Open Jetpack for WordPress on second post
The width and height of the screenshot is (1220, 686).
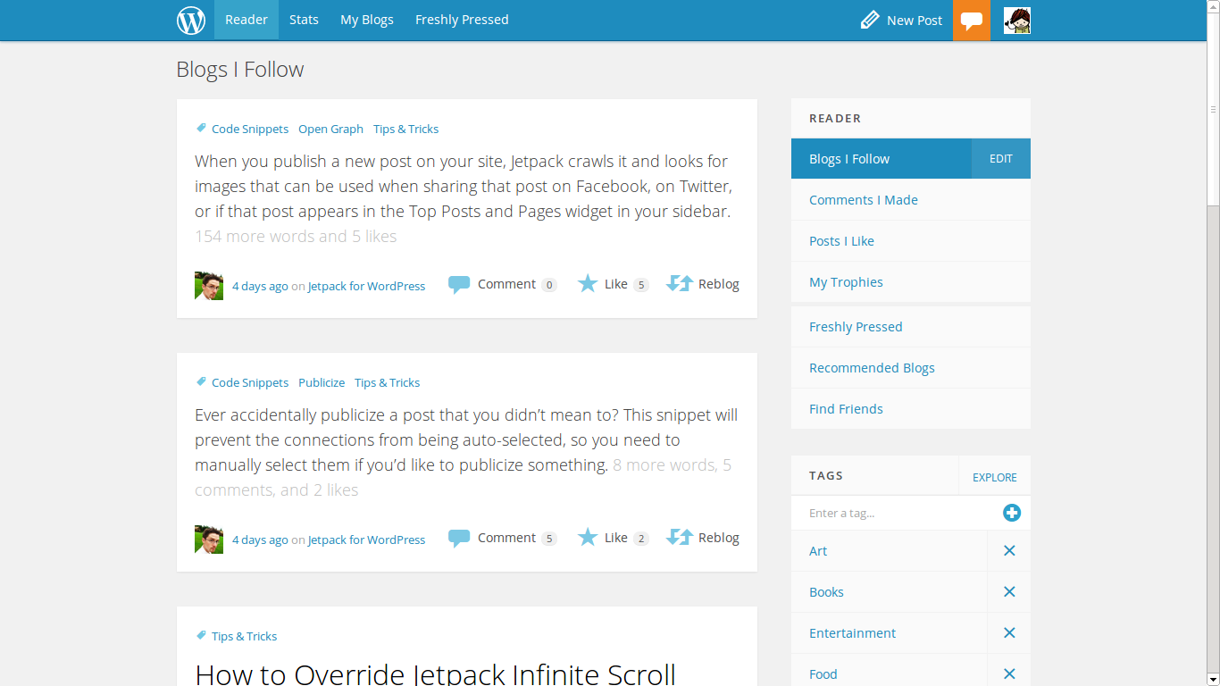click(x=366, y=540)
